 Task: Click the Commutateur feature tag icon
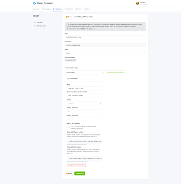75,60
